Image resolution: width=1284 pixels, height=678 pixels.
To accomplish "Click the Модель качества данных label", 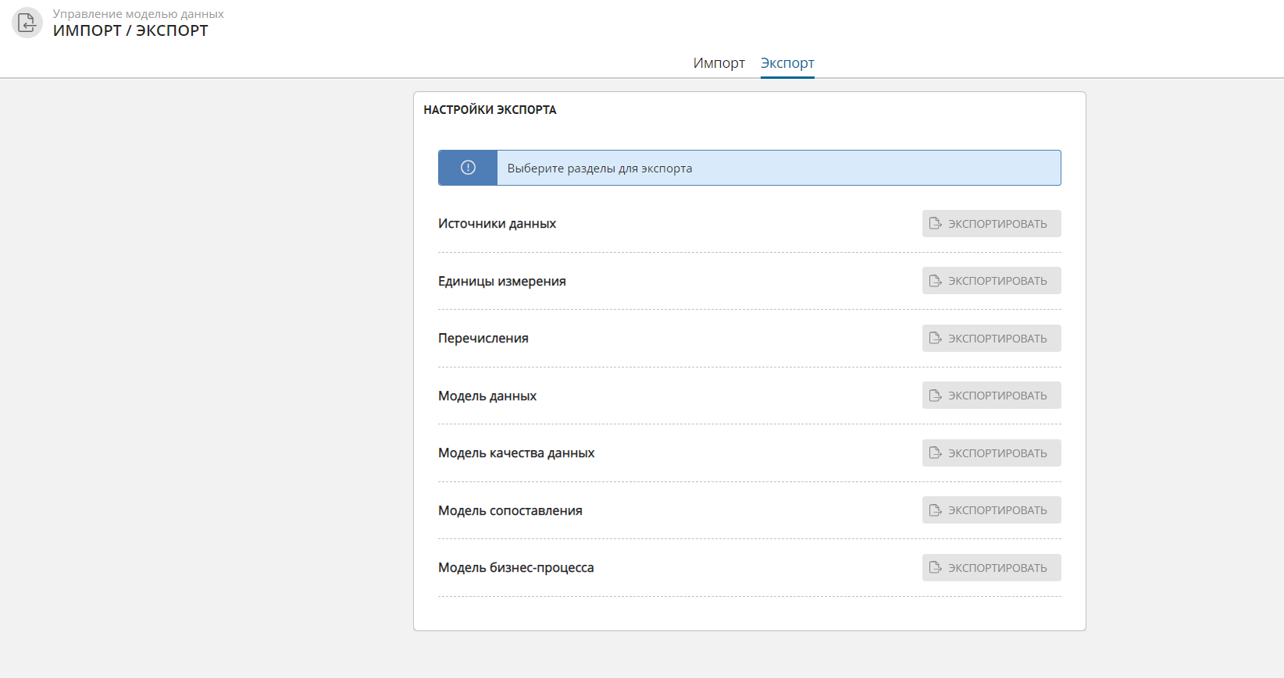I will (x=515, y=453).
